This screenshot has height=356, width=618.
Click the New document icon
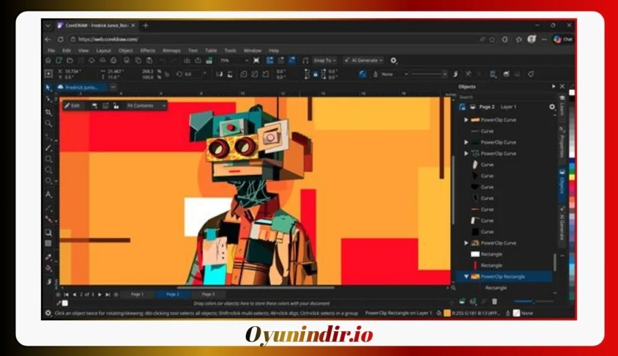pos(59,60)
